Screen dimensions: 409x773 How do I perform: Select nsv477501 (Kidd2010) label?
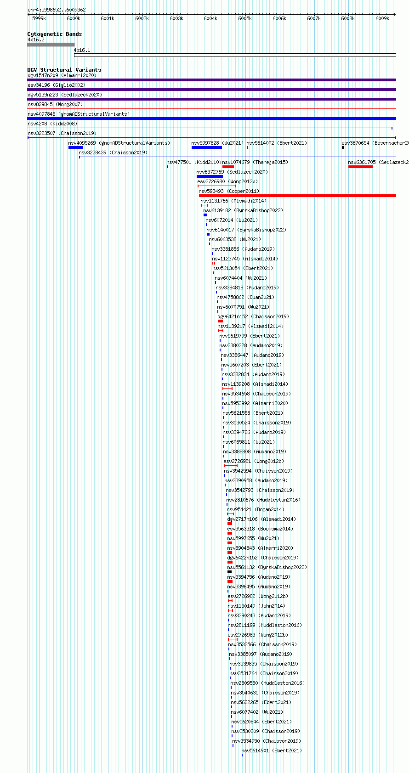click(194, 162)
